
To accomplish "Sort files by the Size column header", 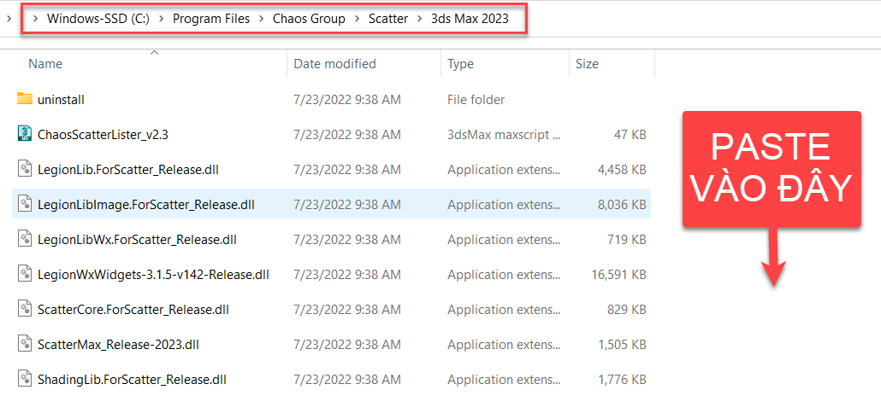I will tap(587, 64).
